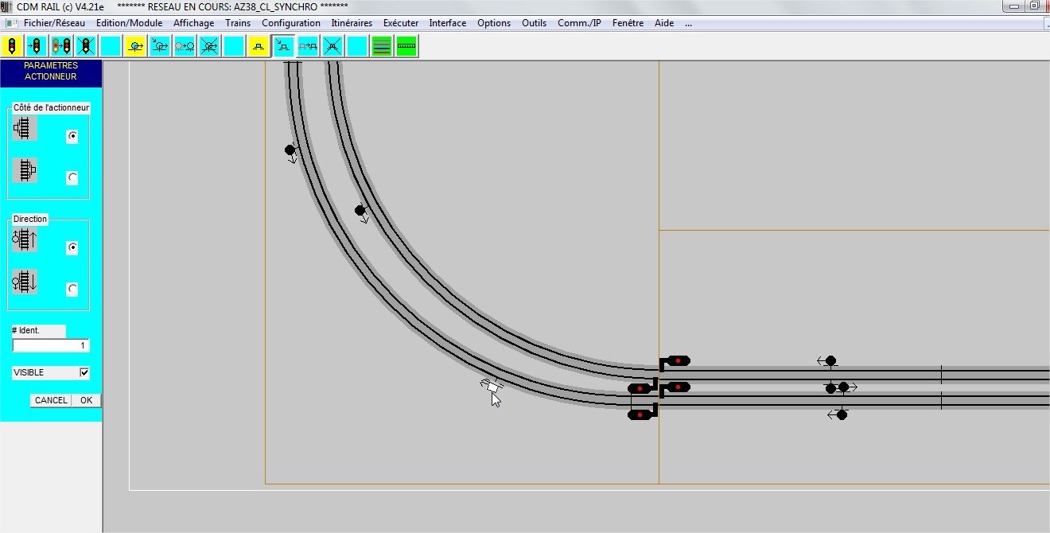Open the Edition/Module menu
The width and height of the screenshot is (1050, 533).
click(x=129, y=23)
